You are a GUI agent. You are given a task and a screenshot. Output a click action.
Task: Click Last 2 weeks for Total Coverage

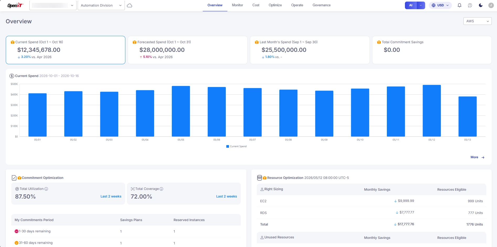[226, 196]
